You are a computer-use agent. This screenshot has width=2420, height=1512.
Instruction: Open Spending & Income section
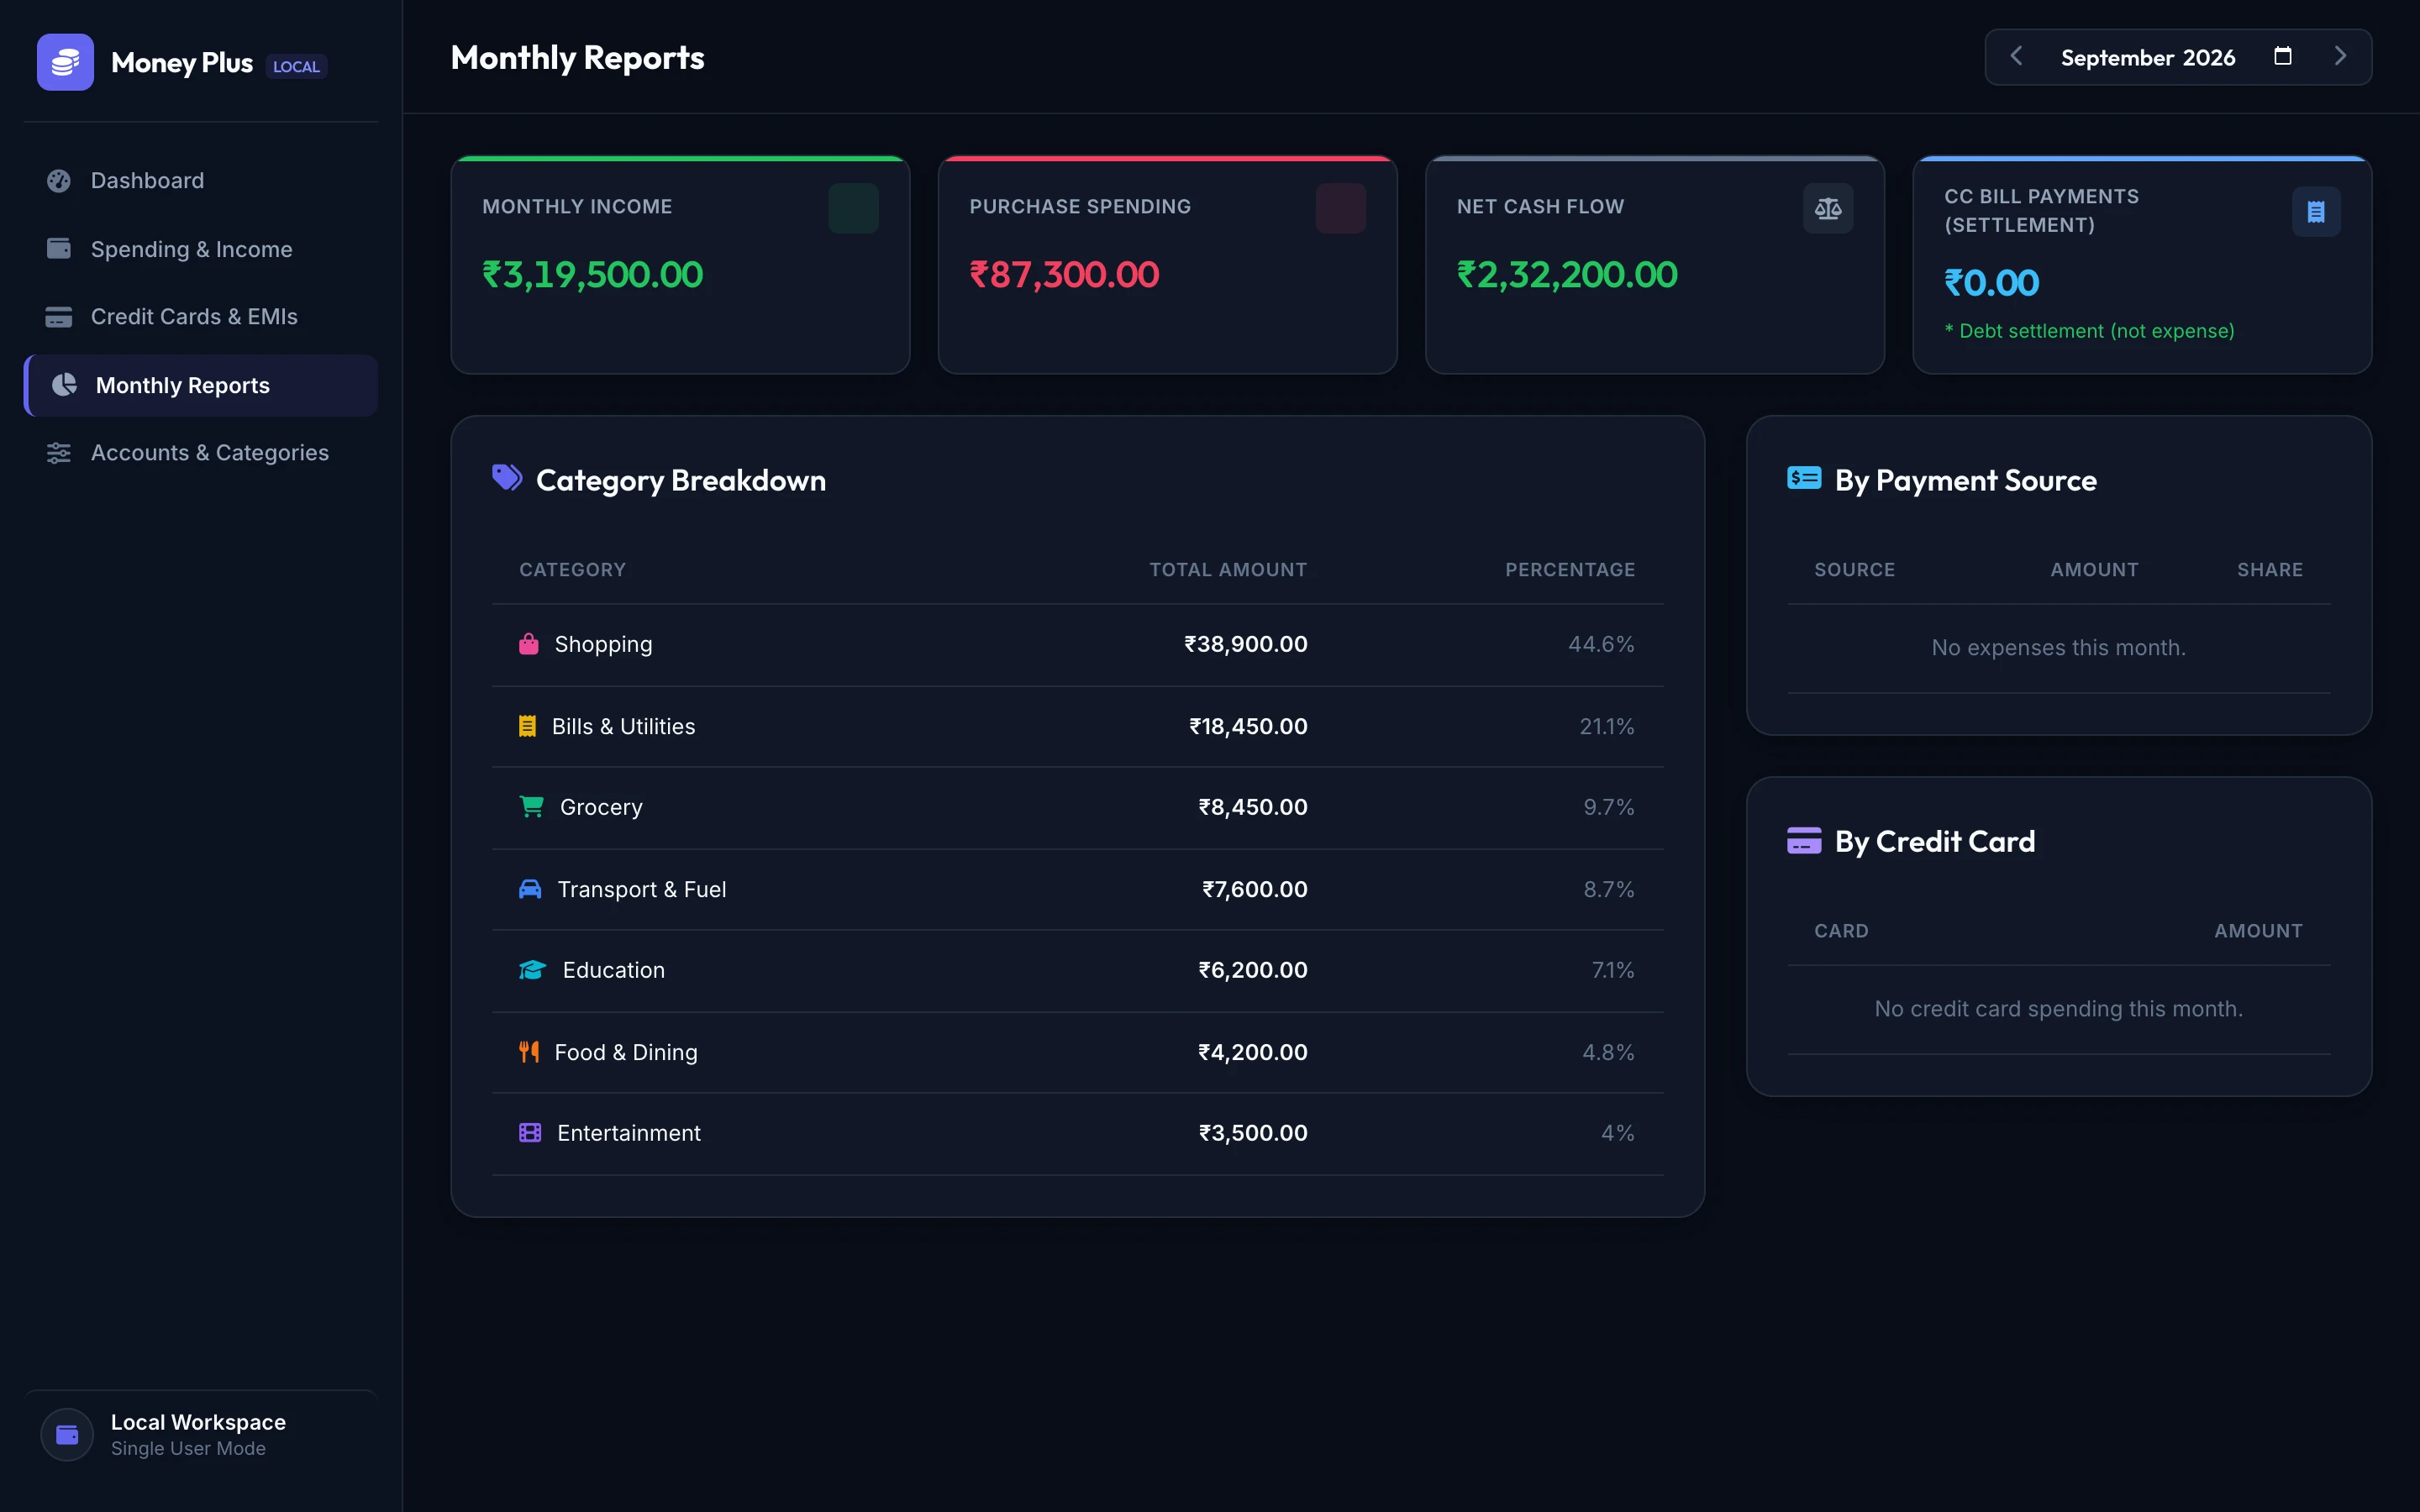click(201, 249)
